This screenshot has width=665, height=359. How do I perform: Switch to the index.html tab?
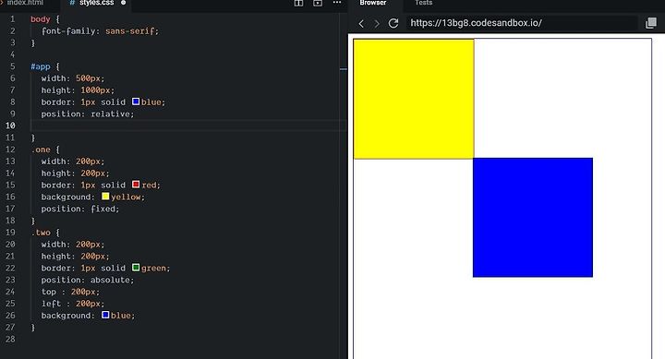click(x=25, y=3)
